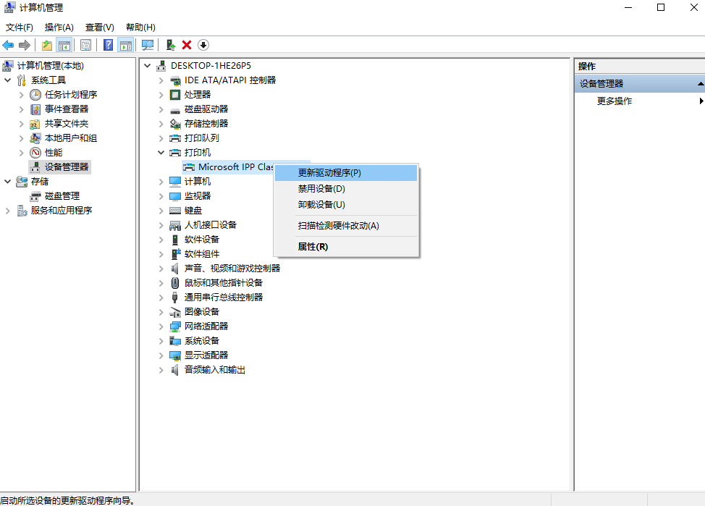
Task: Collapse the 打印机 tree node
Action: pyautogui.click(x=161, y=153)
